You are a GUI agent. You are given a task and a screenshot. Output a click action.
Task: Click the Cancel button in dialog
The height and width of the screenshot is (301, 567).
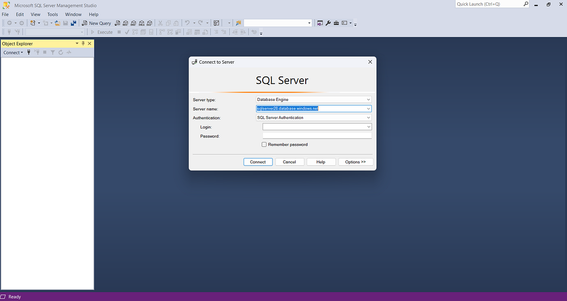pos(289,162)
